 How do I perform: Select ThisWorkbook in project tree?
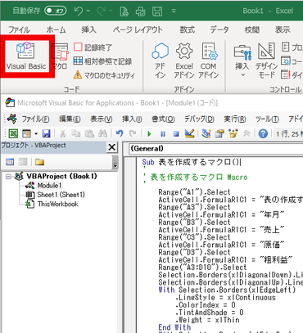pos(57,204)
